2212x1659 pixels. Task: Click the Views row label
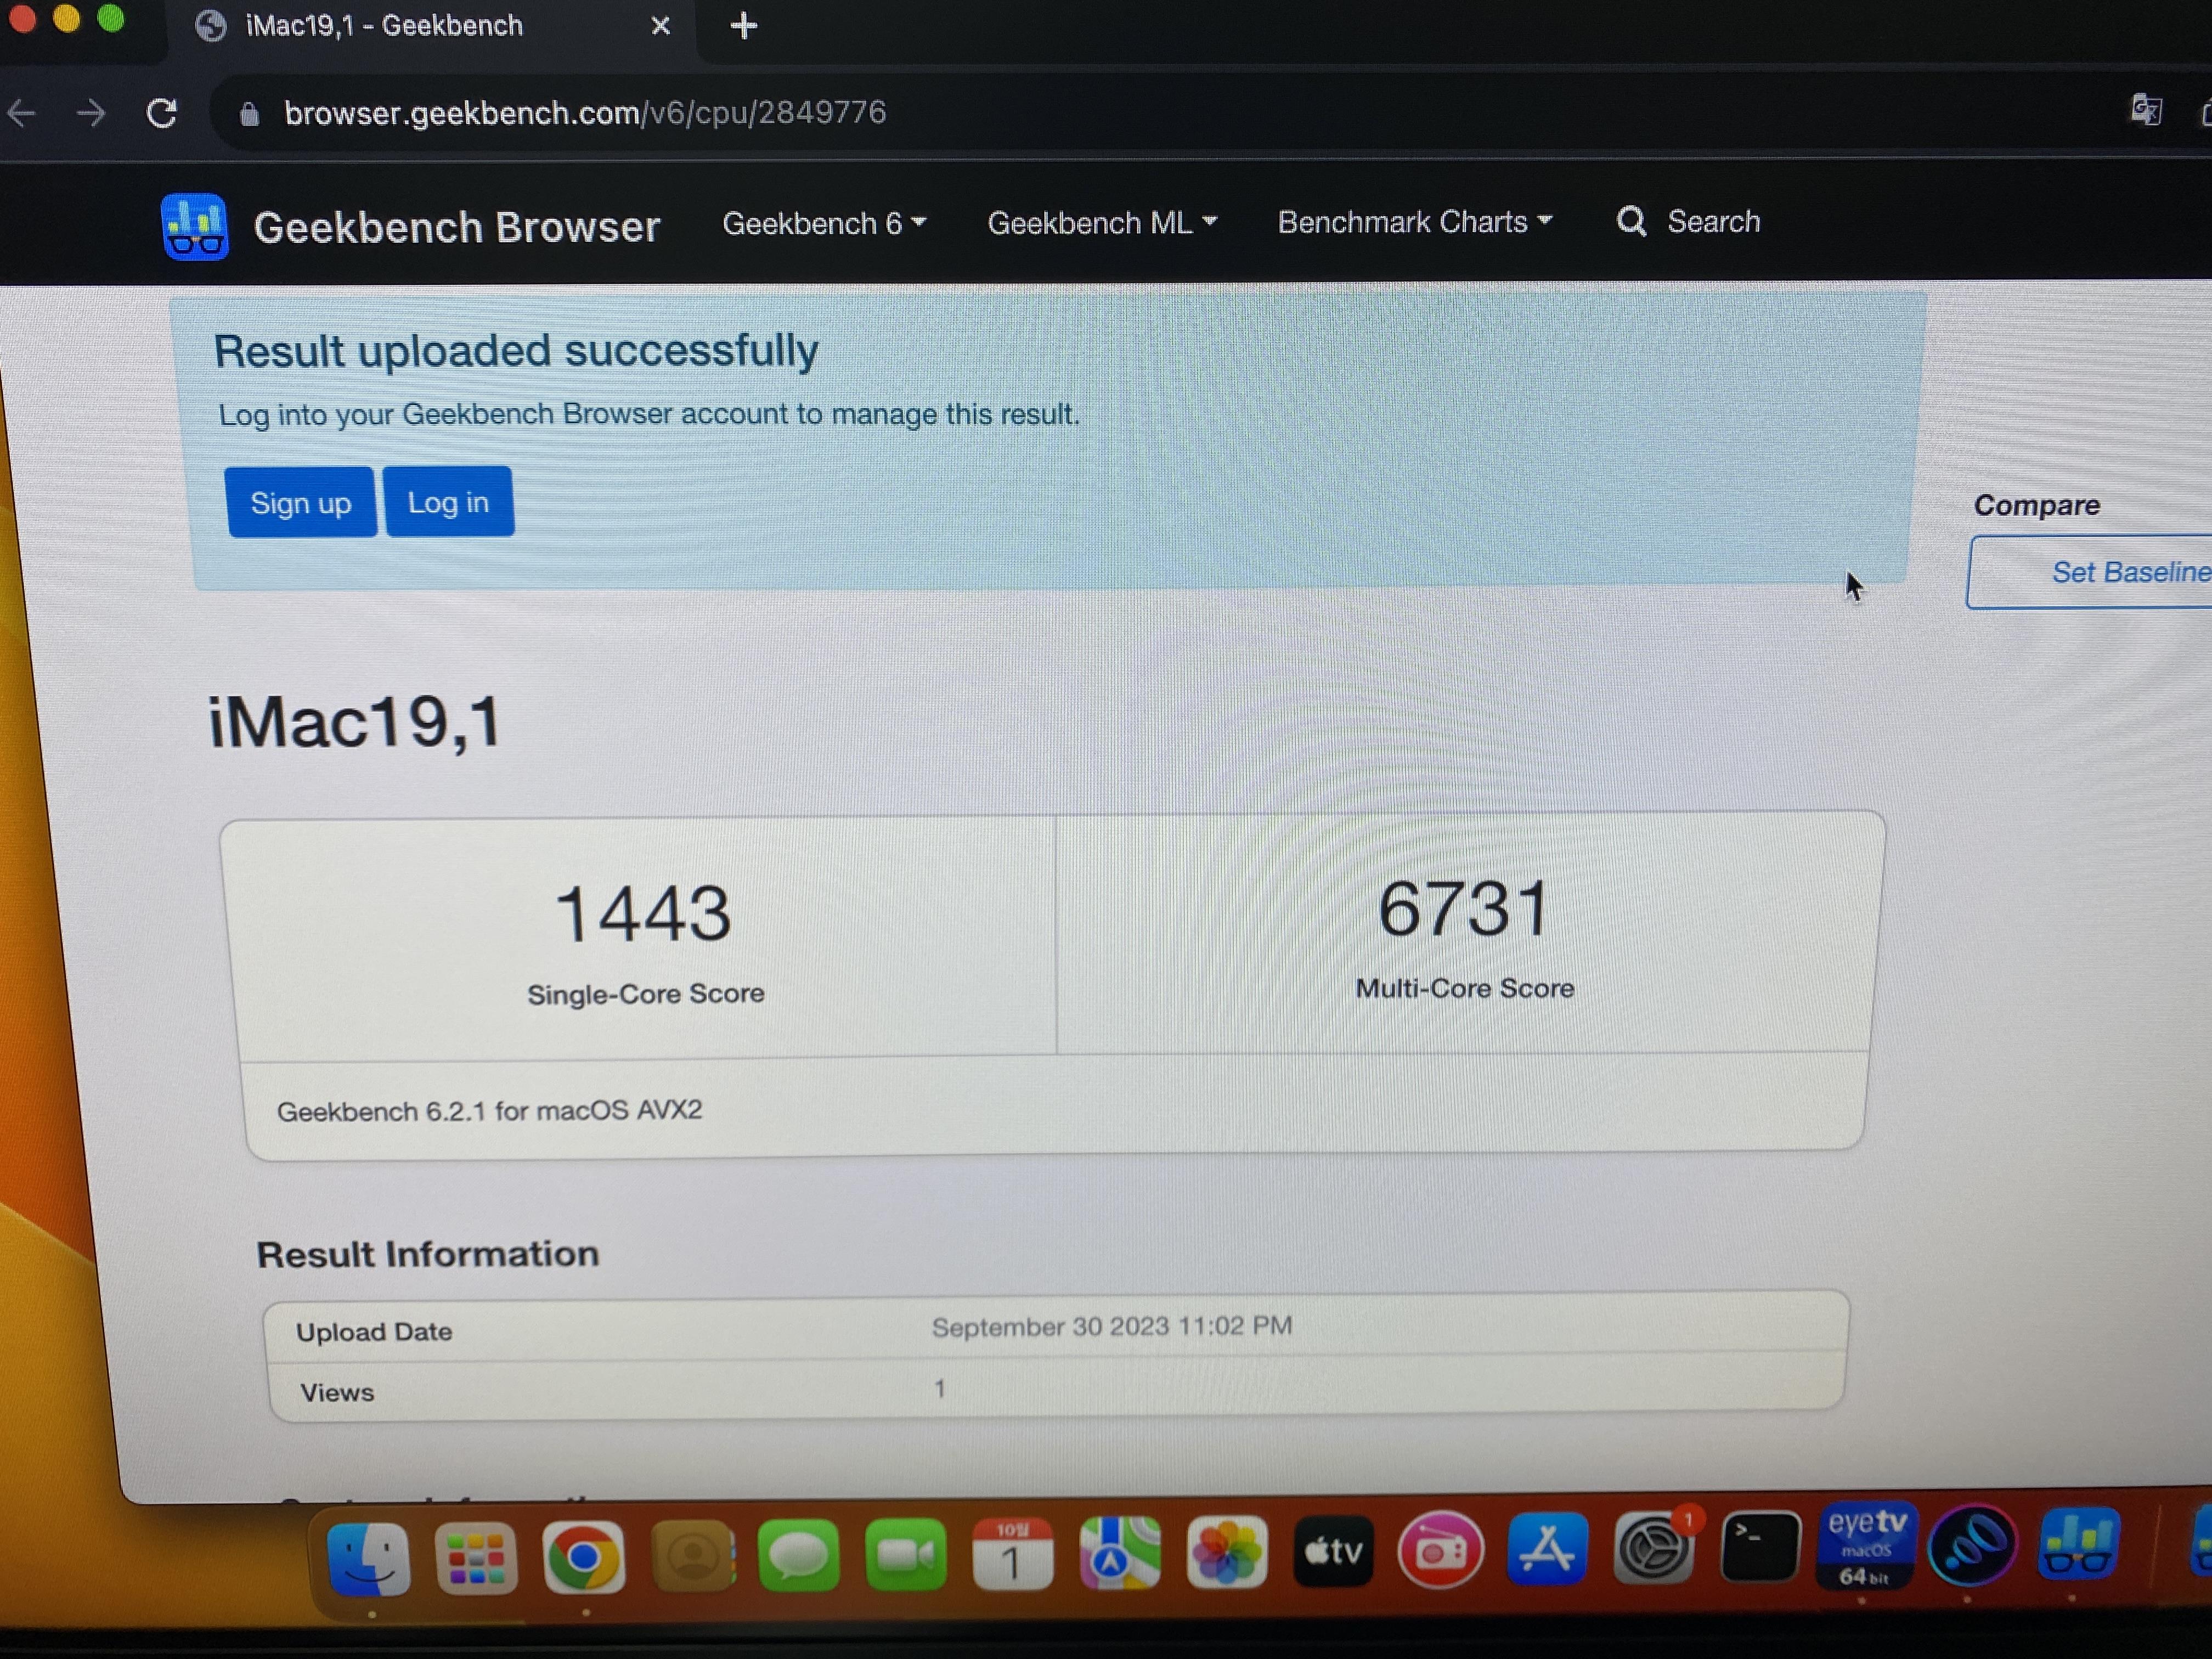[x=337, y=1392]
